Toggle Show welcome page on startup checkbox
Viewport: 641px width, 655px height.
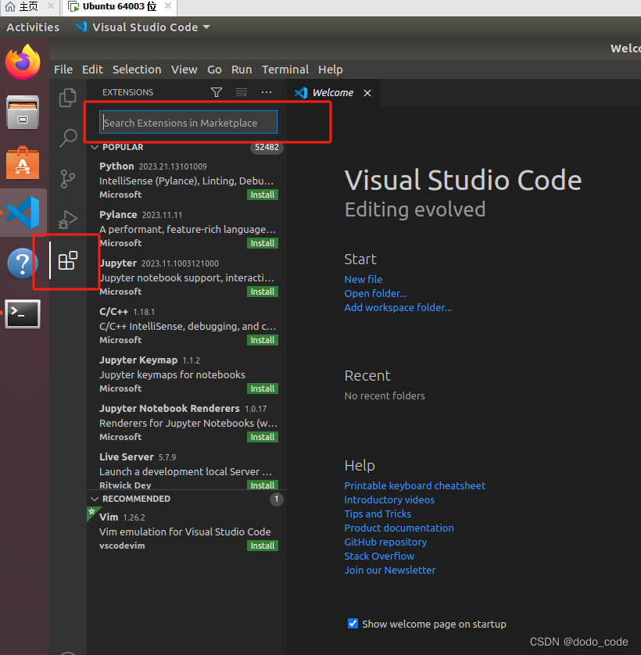[x=353, y=624]
